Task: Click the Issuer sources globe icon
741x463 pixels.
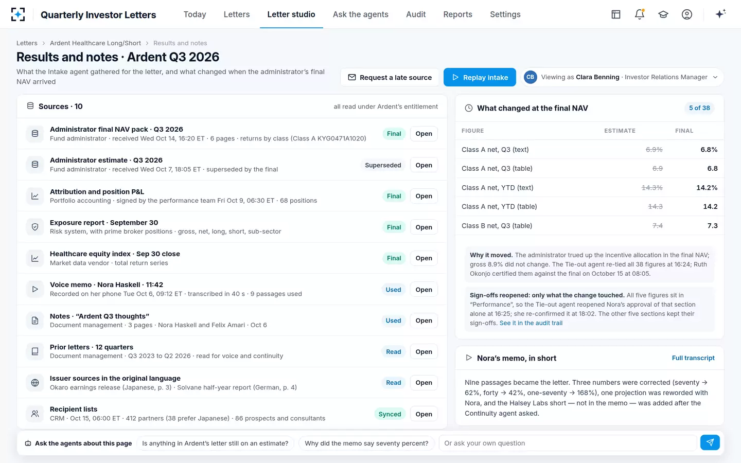Action: tap(35, 383)
